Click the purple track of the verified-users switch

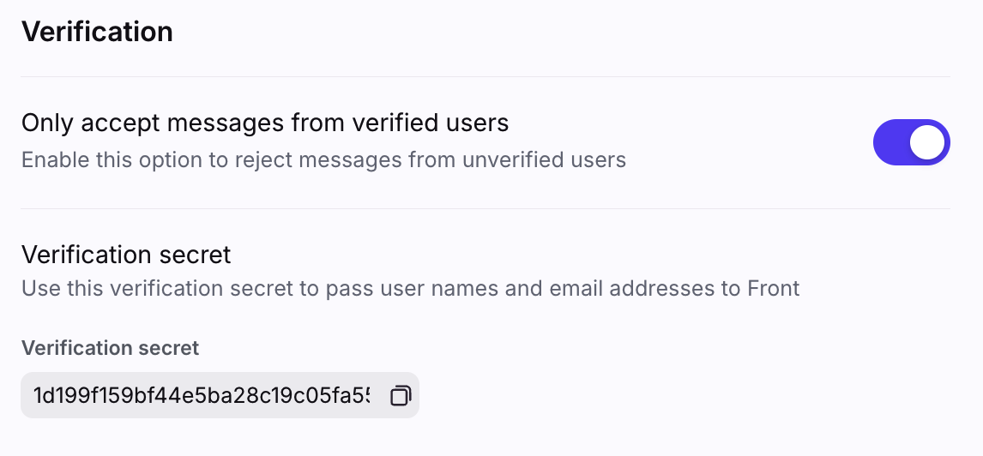(891, 142)
